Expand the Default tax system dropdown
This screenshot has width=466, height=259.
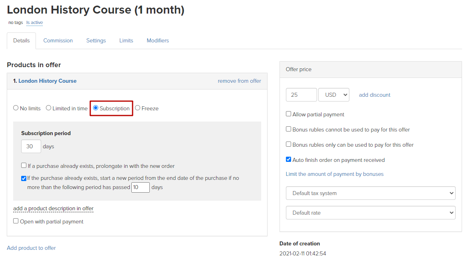point(371,193)
